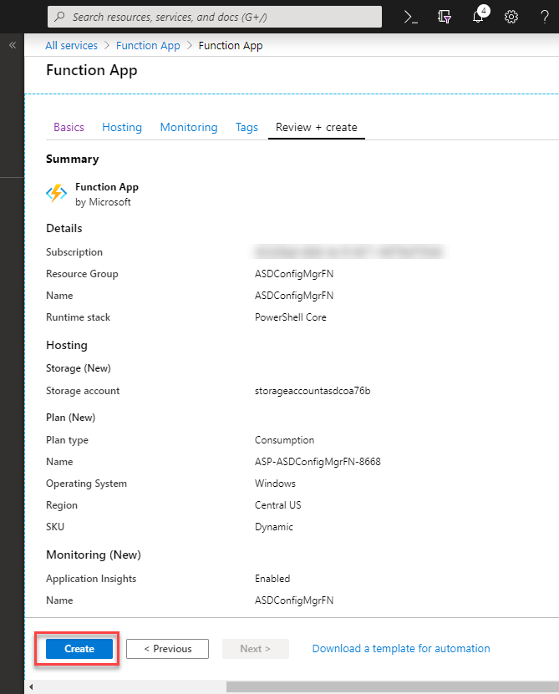
Task: Open the Monitoring tab
Action: click(189, 127)
